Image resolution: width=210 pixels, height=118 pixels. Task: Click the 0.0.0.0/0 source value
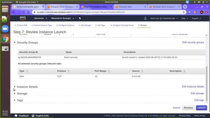[136, 76]
